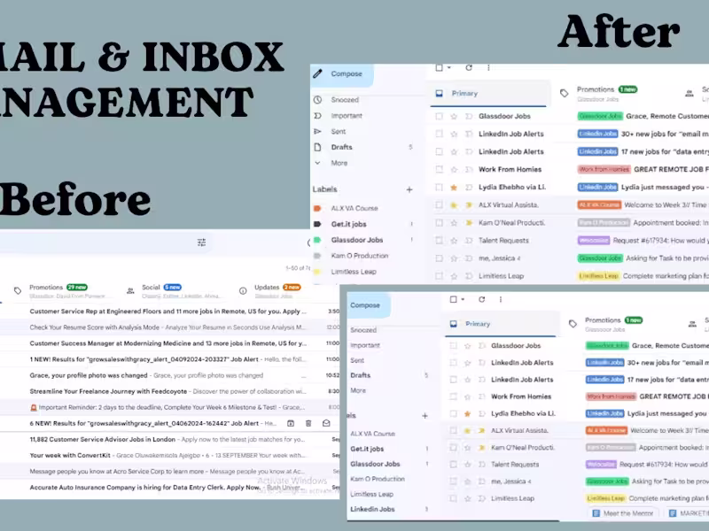Archive the 6 NEW! Results job alert email
The image size is (709, 531).
291,423
